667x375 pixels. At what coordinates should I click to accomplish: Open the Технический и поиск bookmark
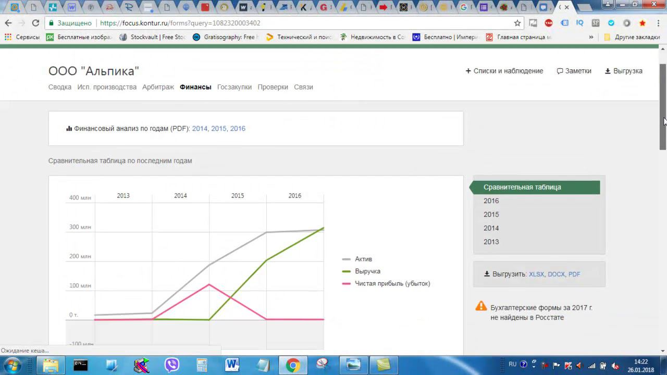[x=299, y=37]
